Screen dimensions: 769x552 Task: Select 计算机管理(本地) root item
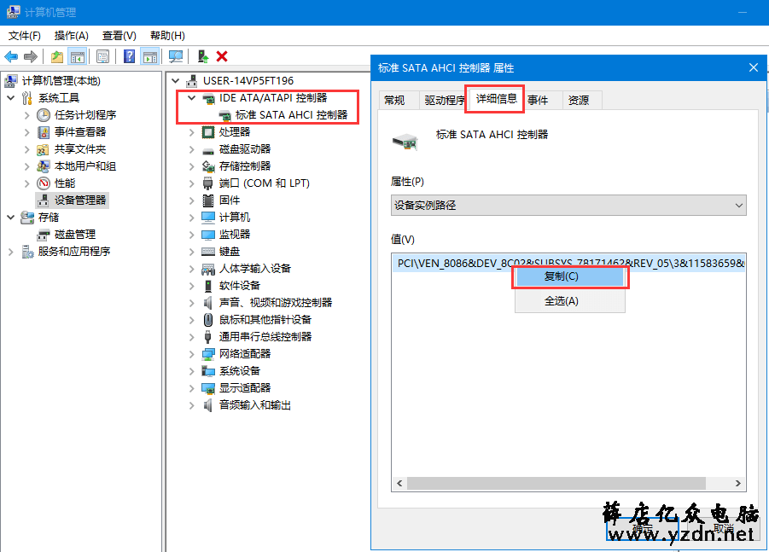tap(61, 81)
